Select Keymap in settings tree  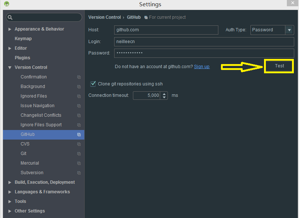pyautogui.click(x=23, y=39)
